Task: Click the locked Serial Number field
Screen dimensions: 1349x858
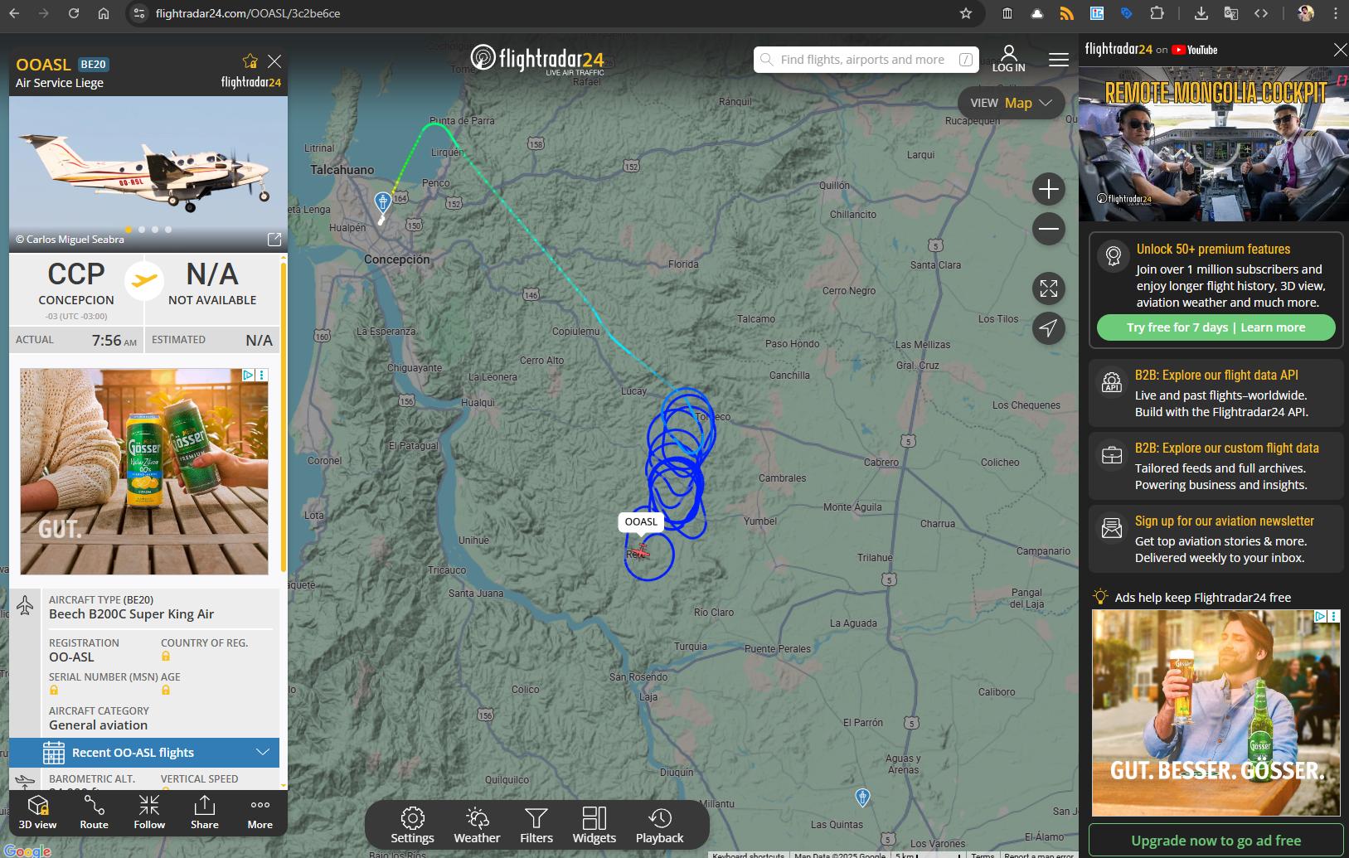Action: coord(54,691)
